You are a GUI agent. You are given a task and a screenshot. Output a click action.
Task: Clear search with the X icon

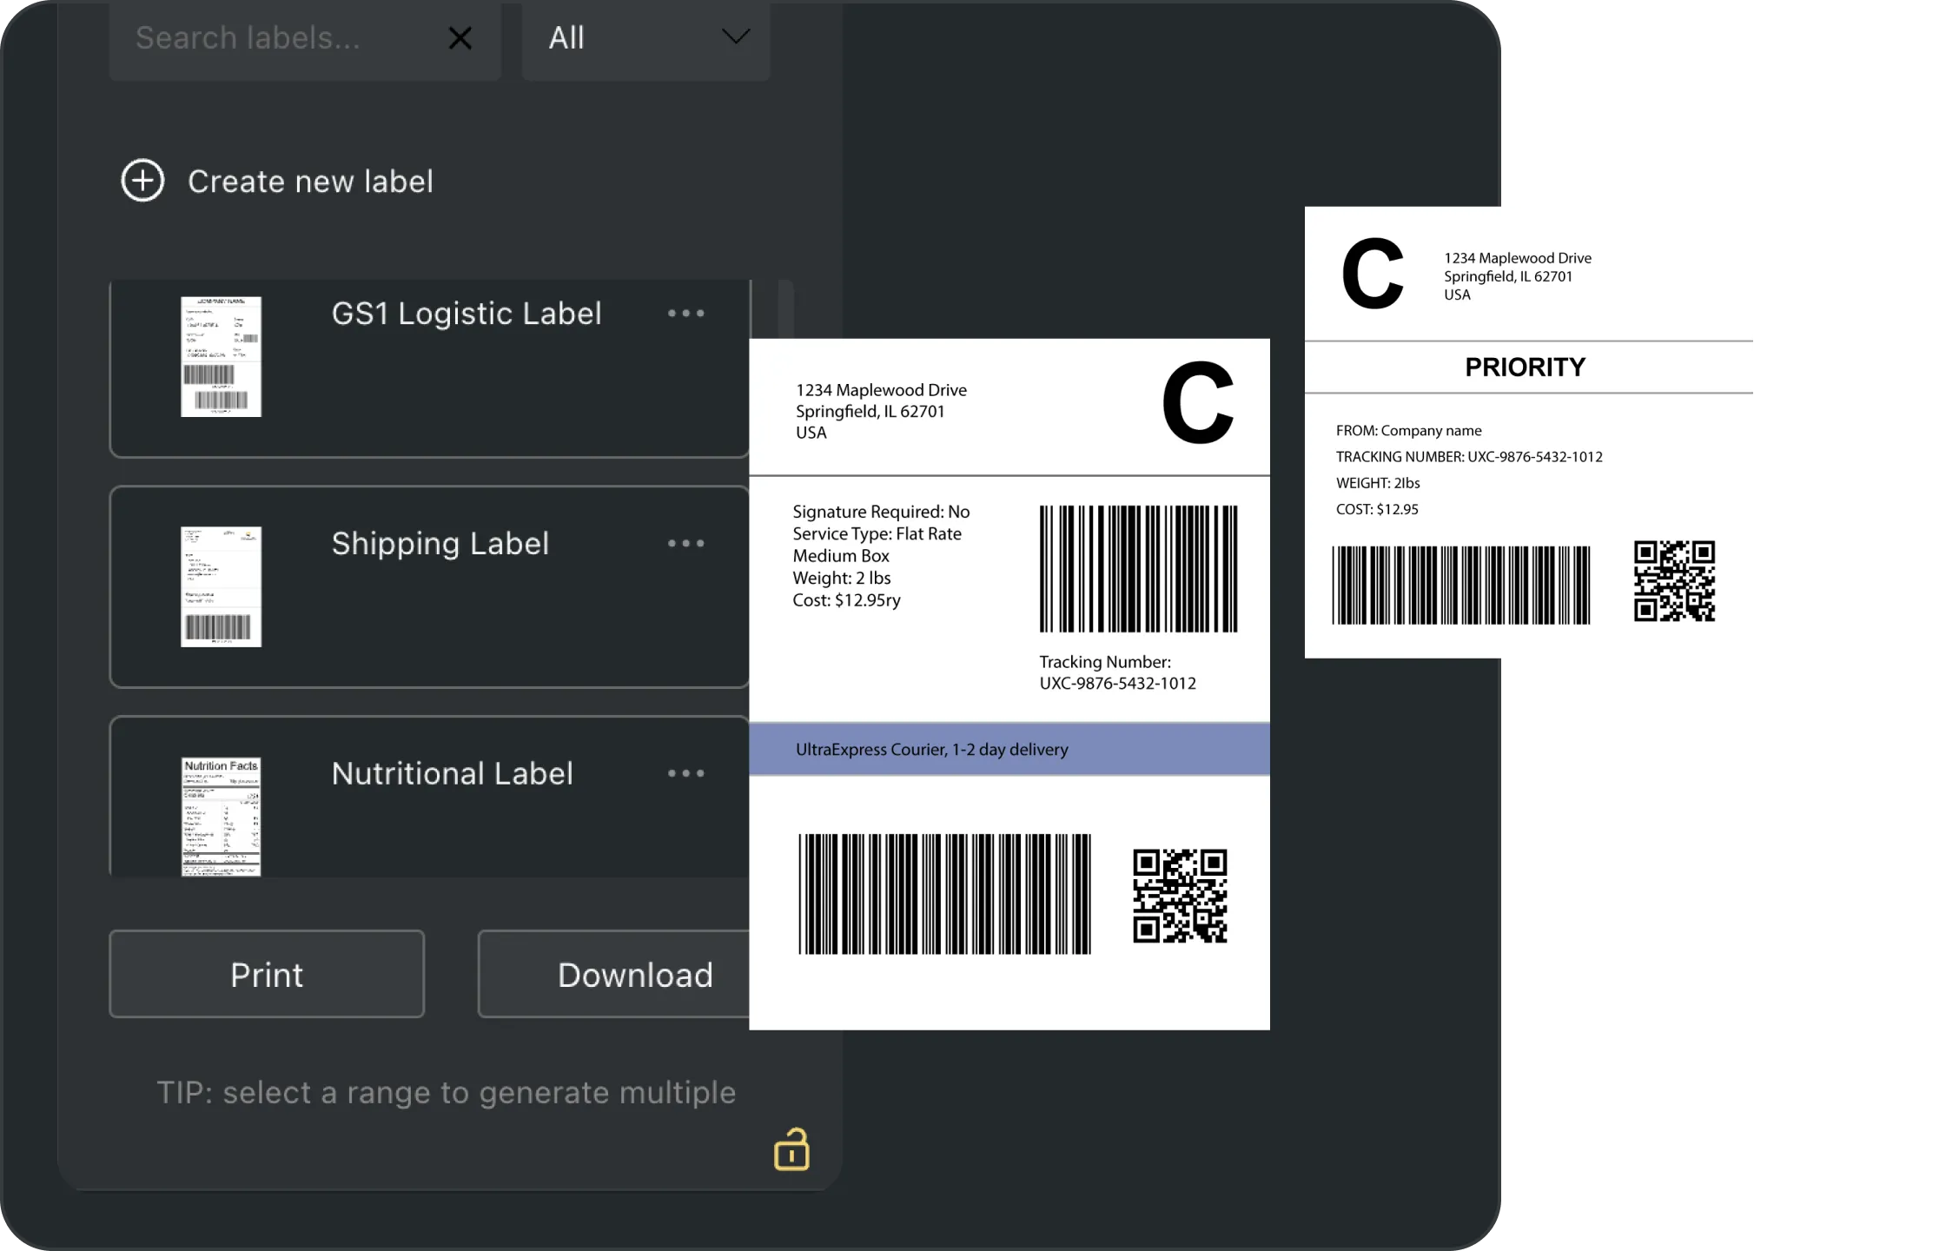460,38
